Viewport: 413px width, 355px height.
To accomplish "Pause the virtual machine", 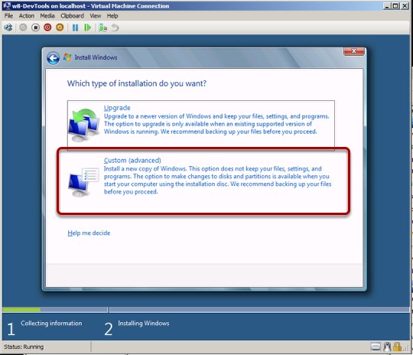I will click(x=75, y=28).
